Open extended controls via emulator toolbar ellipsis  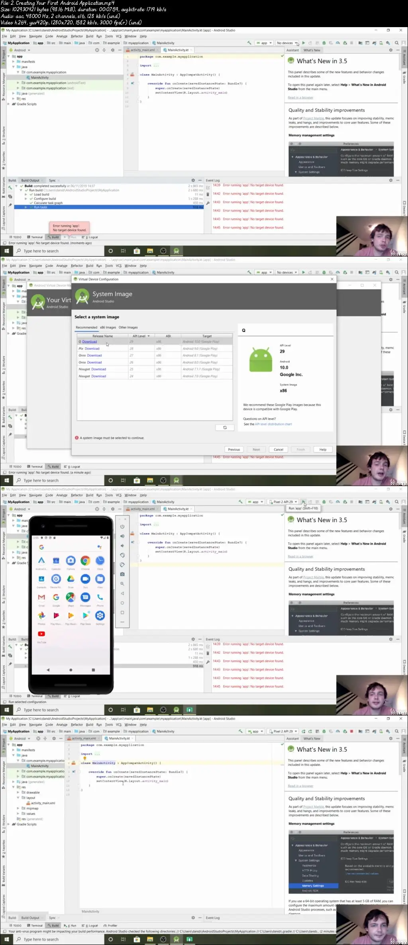[122, 622]
